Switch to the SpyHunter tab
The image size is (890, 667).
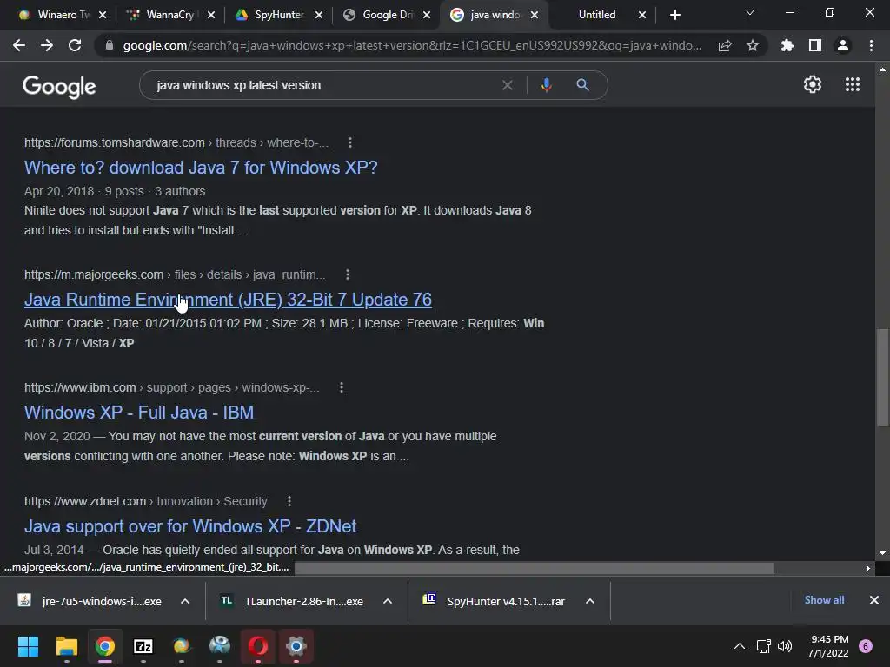tap(278, 15)
